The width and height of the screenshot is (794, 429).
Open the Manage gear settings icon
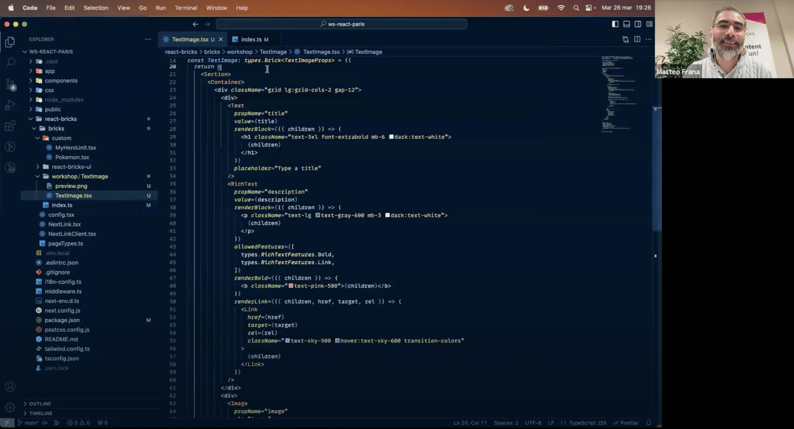(10, 407)
